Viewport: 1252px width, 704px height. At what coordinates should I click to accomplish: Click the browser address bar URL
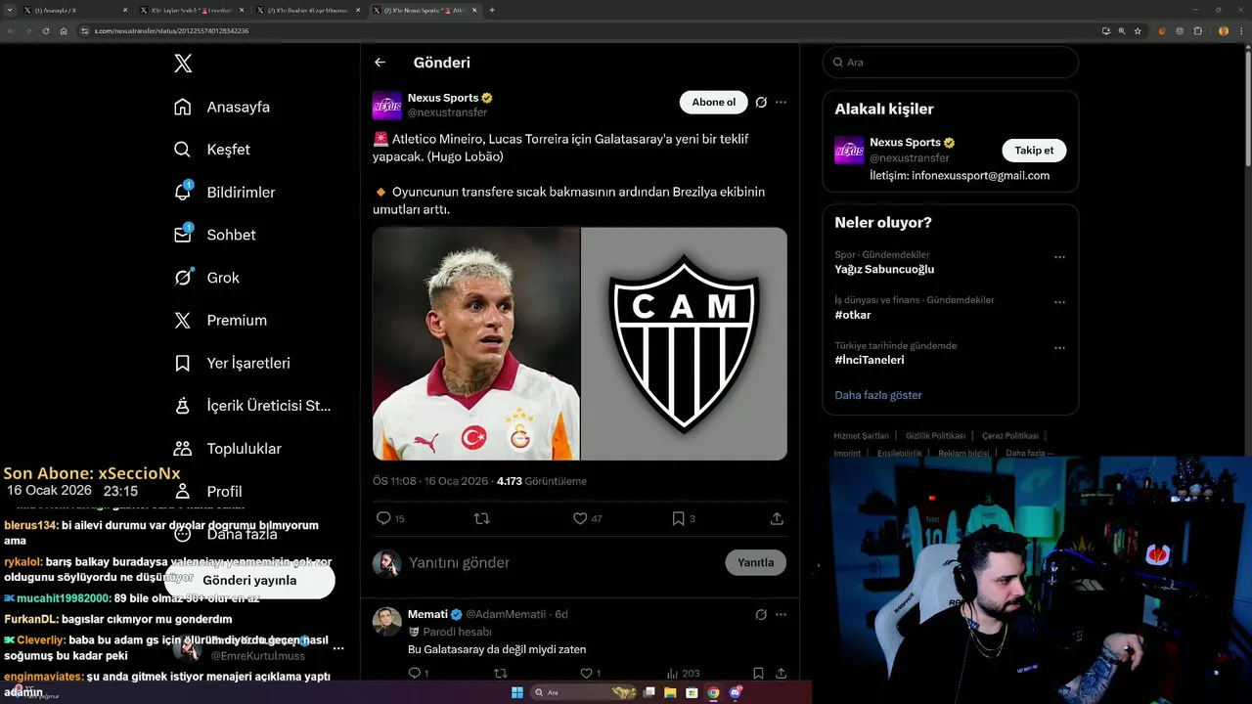pos(172,30)
